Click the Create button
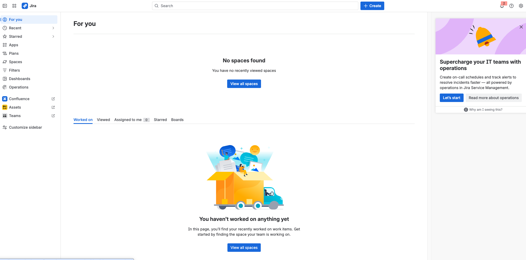526x260 pixels. tap(372, 6)
